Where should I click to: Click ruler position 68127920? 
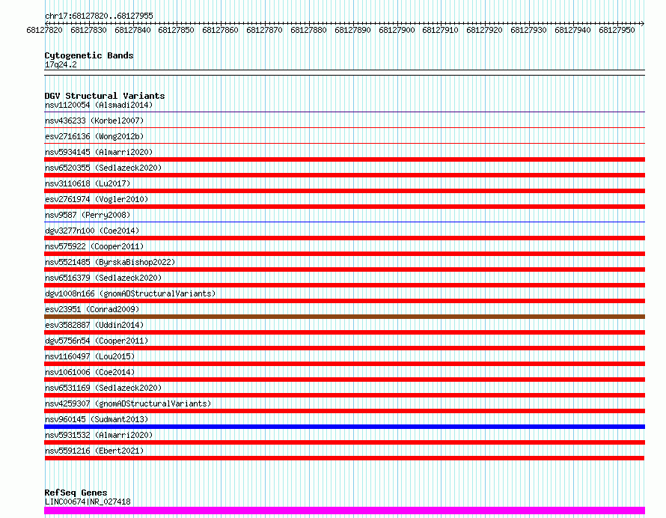pyautogui.click(x=485, y=30)
